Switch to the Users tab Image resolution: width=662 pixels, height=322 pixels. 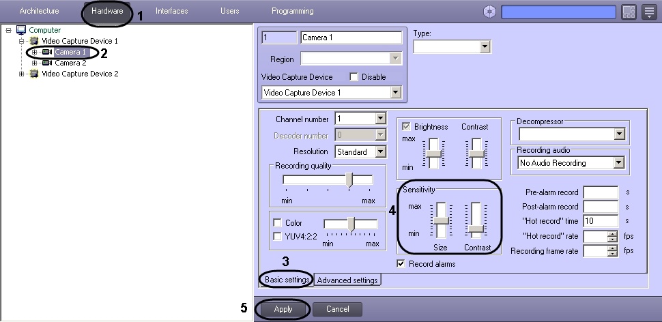tap(230, 11)
